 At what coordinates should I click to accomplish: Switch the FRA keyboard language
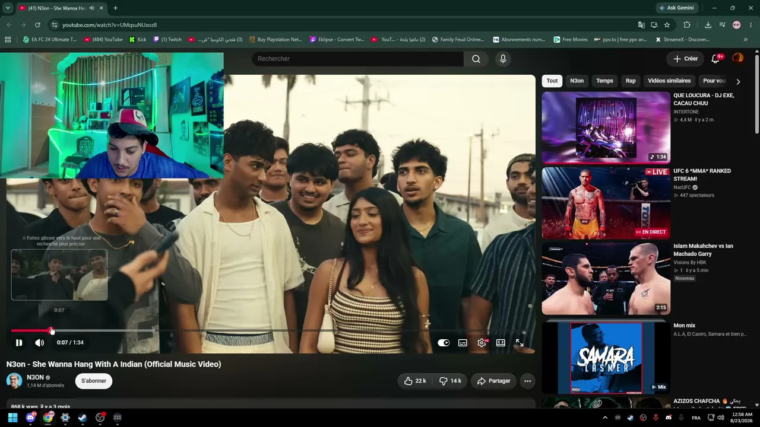696,418
